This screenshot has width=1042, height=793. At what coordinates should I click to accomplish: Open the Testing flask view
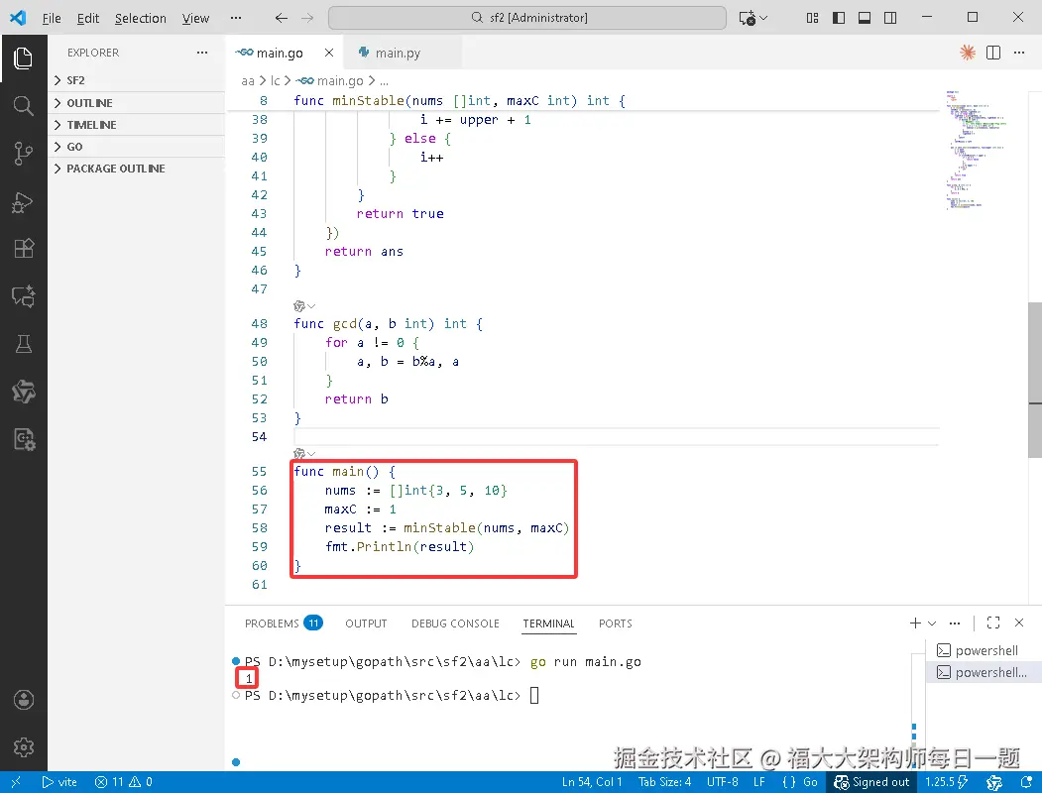coord(23,344)
